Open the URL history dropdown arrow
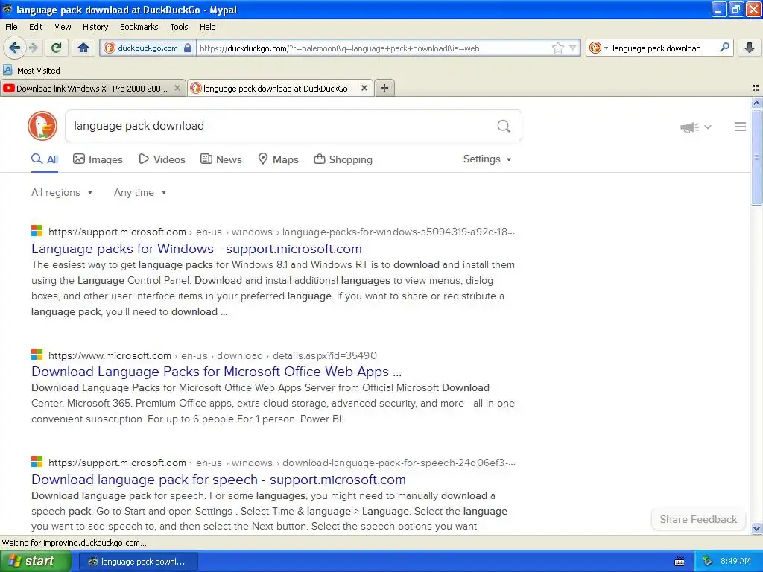 [x=573, y=48]
